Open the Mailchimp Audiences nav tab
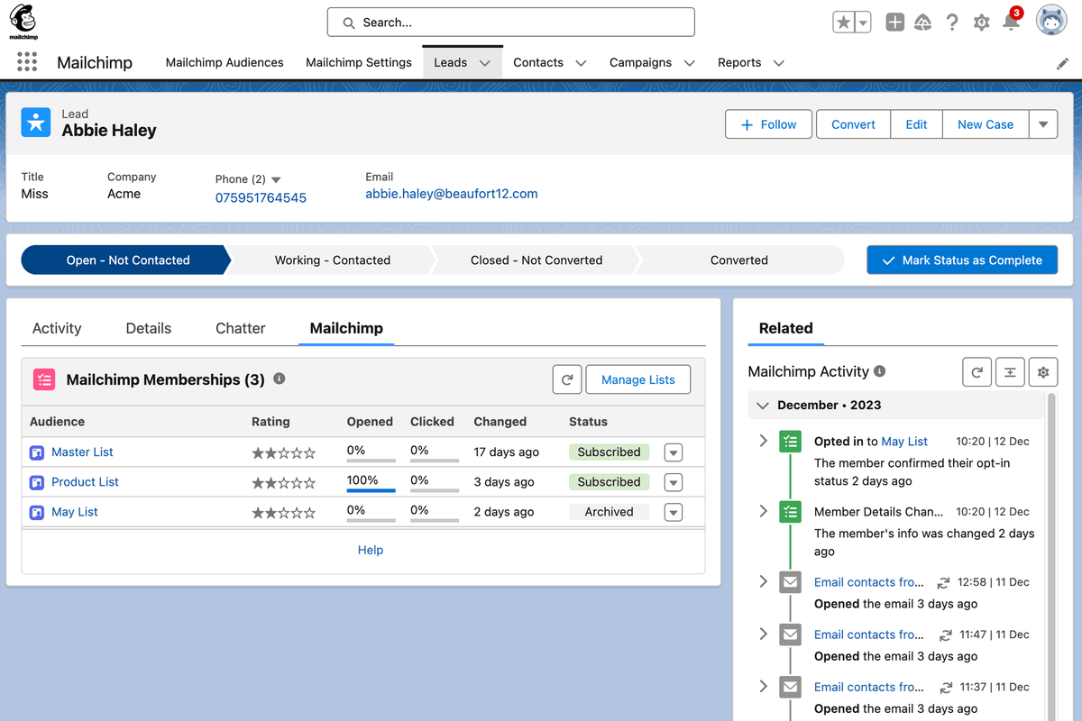This screenshot has height=721, width=1082. point(225,62)
